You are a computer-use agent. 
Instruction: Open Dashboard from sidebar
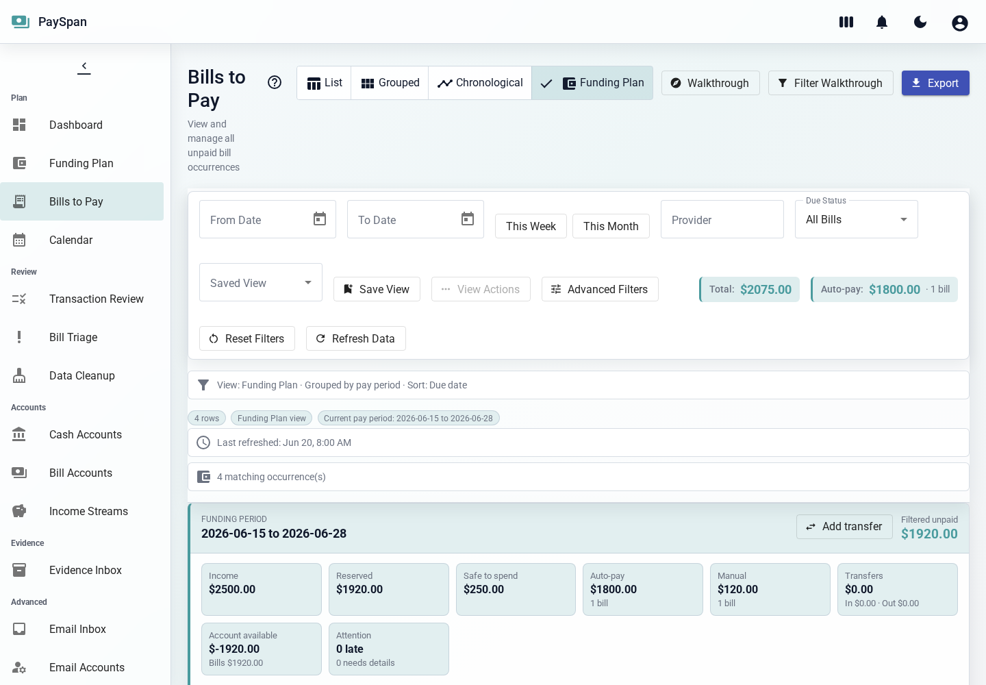click(x=82, y=125)
